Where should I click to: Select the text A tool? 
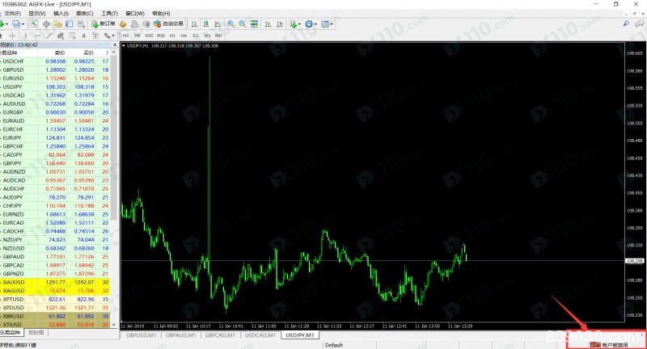pos(84,36)
